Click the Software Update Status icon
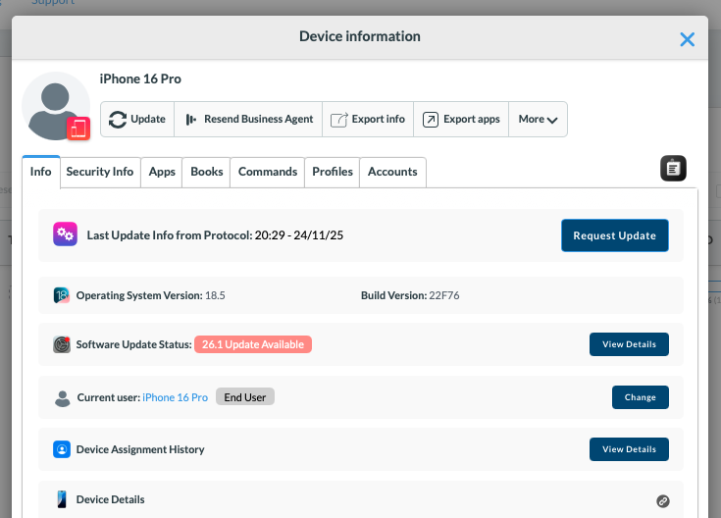Image resolution: width=721 pixels, height=518 pixels. [62, 344]
